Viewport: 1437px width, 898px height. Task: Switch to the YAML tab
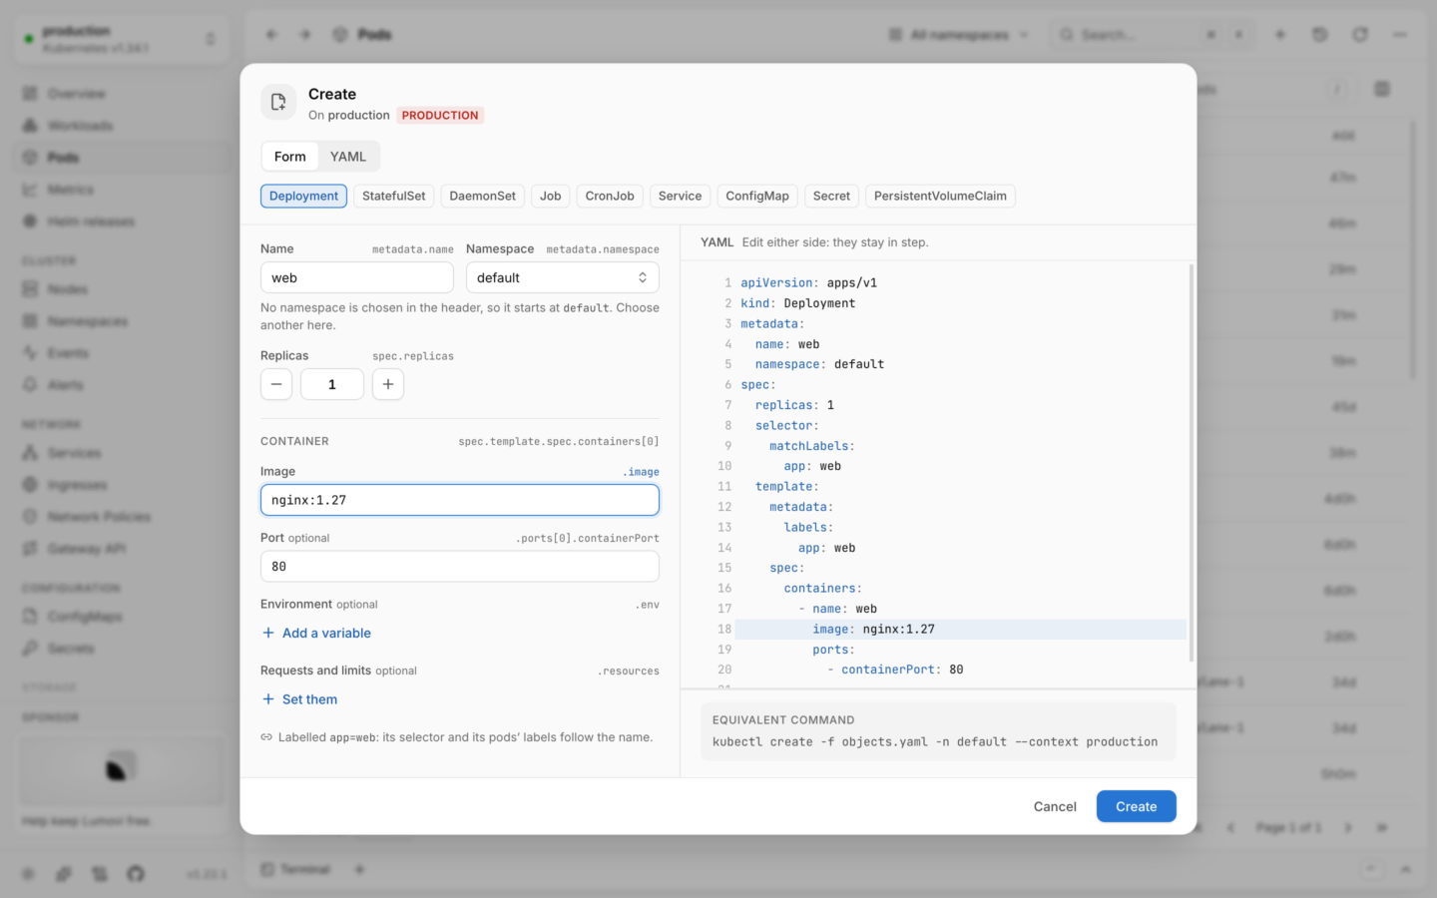pos(348,157)
